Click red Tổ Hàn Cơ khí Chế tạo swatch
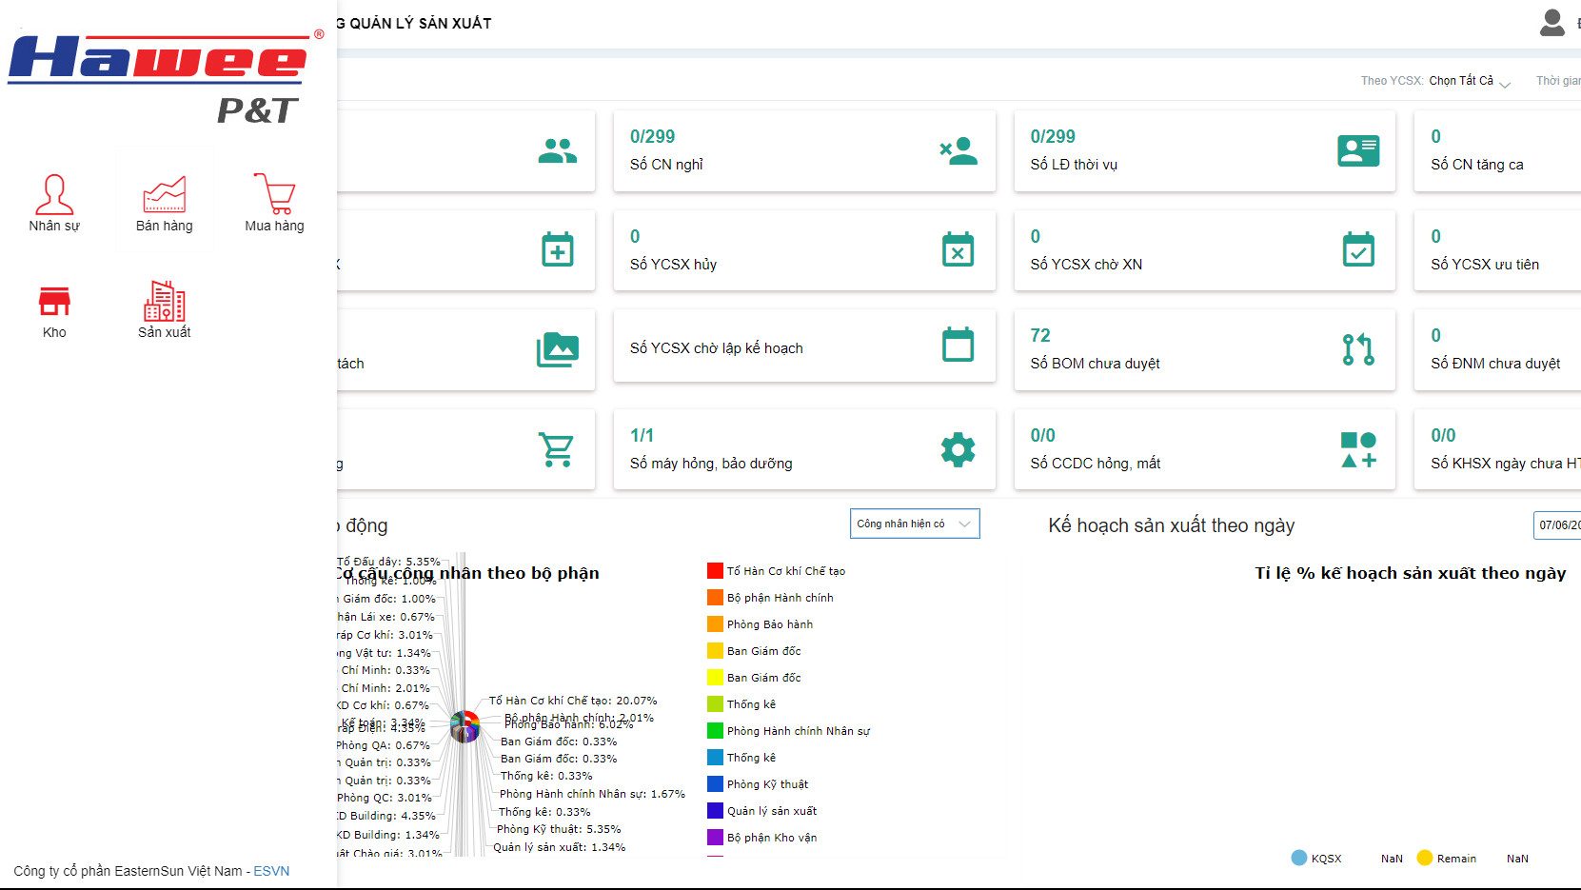Viewport: 1581px width, 890px height. click(715, 571)
